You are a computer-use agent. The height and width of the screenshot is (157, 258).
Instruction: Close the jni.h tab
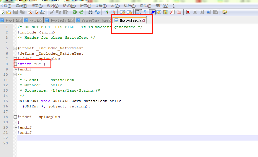(40, 21)
